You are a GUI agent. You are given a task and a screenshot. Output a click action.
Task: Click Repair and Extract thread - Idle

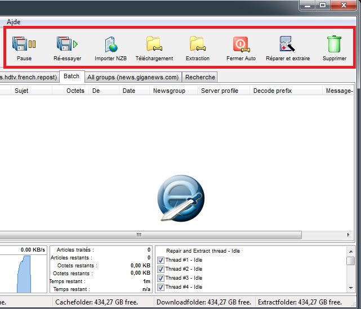[x=203, y=251]
